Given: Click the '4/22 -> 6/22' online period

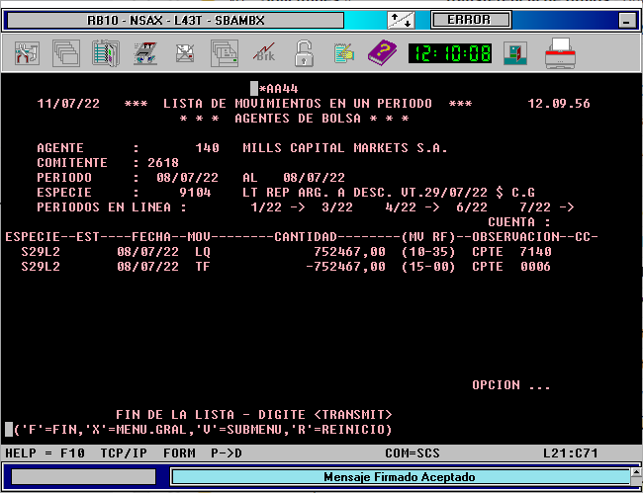Looking at the screenshot, I should tap(436, 207).
